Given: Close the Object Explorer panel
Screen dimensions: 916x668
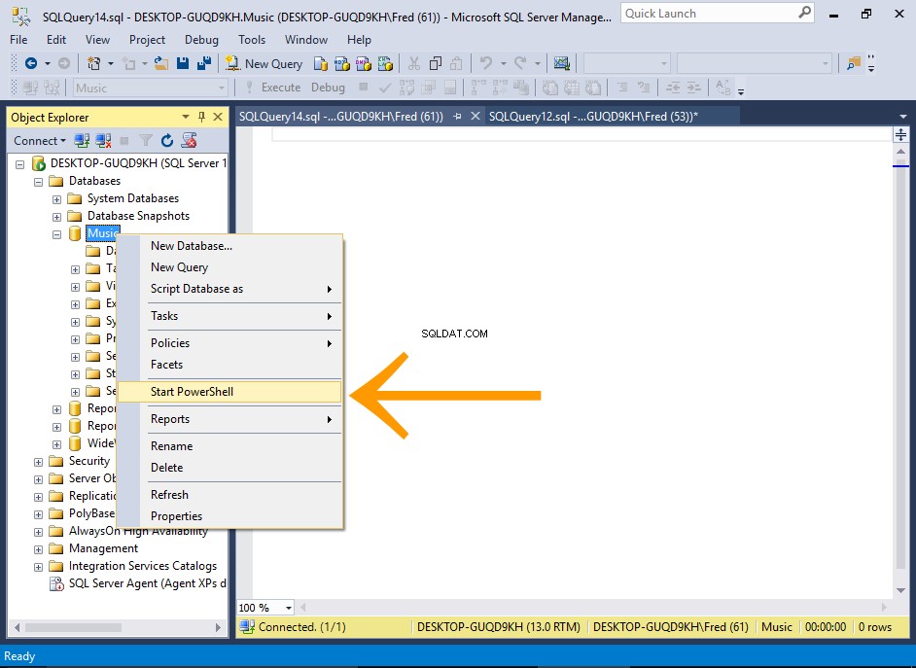Looking at the screenshot, I should point(218,117).
